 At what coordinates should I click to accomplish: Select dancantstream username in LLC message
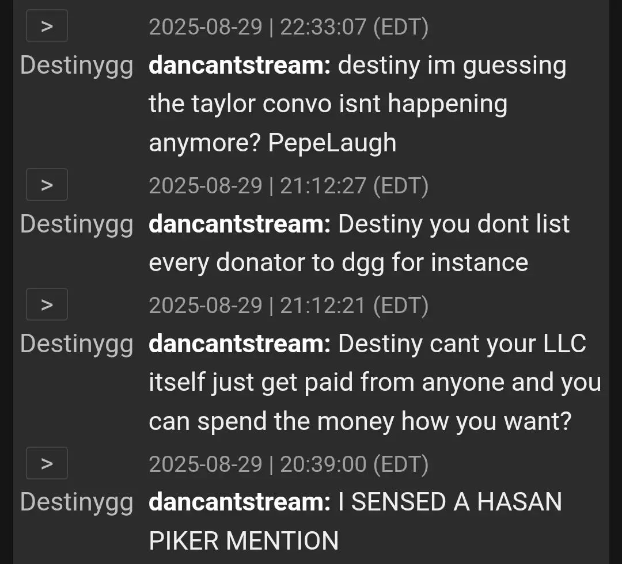(240, 343)
